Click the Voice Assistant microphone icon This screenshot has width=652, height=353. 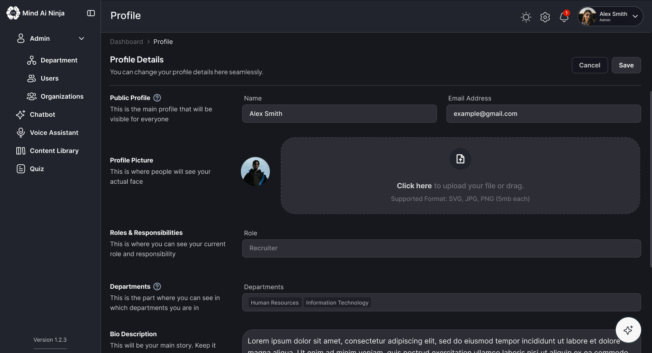pos(21,133)
